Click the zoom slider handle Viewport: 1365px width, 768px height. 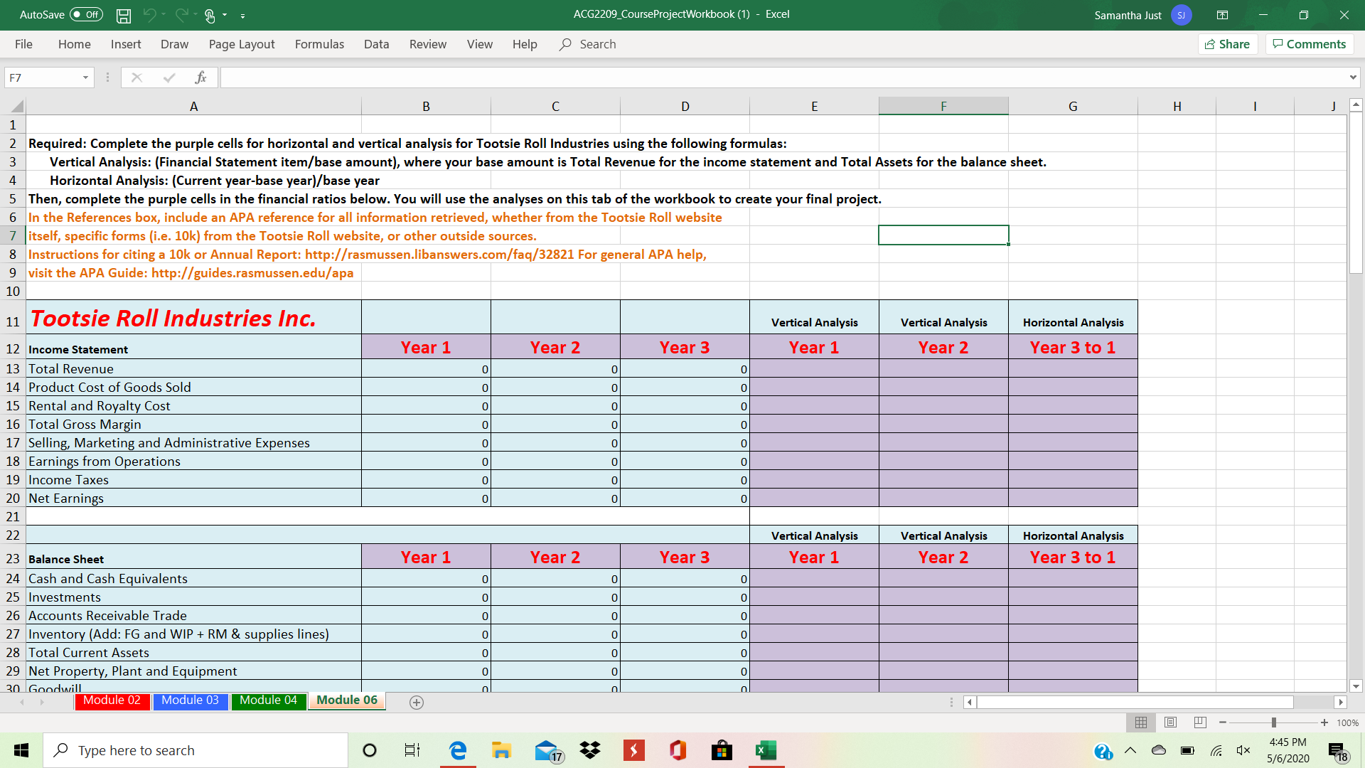point(1273,722)
